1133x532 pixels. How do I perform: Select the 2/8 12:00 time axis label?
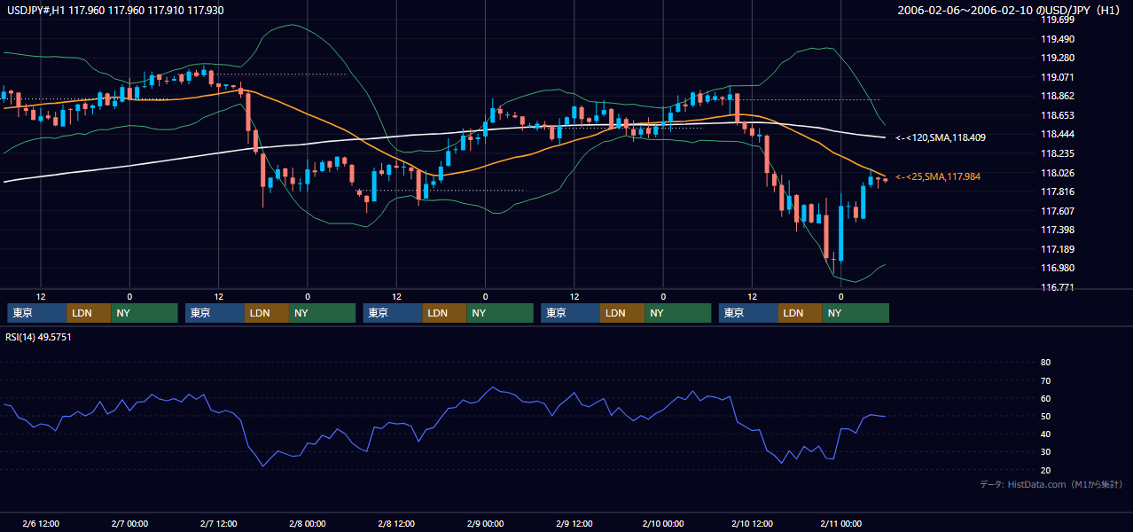[396, 523]
